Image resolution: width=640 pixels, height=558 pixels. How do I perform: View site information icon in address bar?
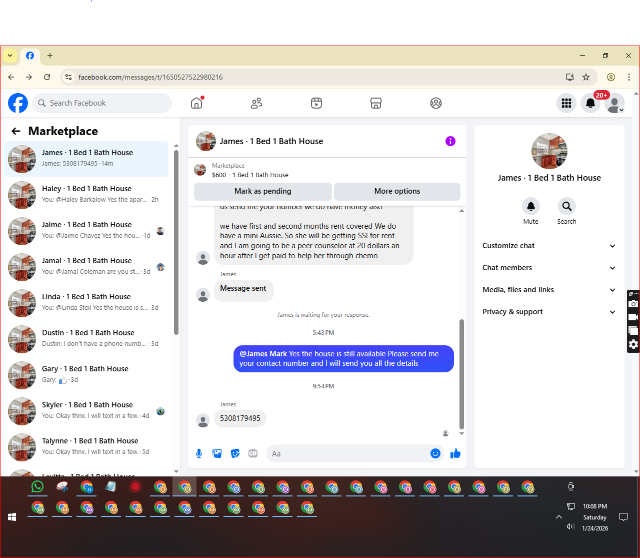point(69,77)
